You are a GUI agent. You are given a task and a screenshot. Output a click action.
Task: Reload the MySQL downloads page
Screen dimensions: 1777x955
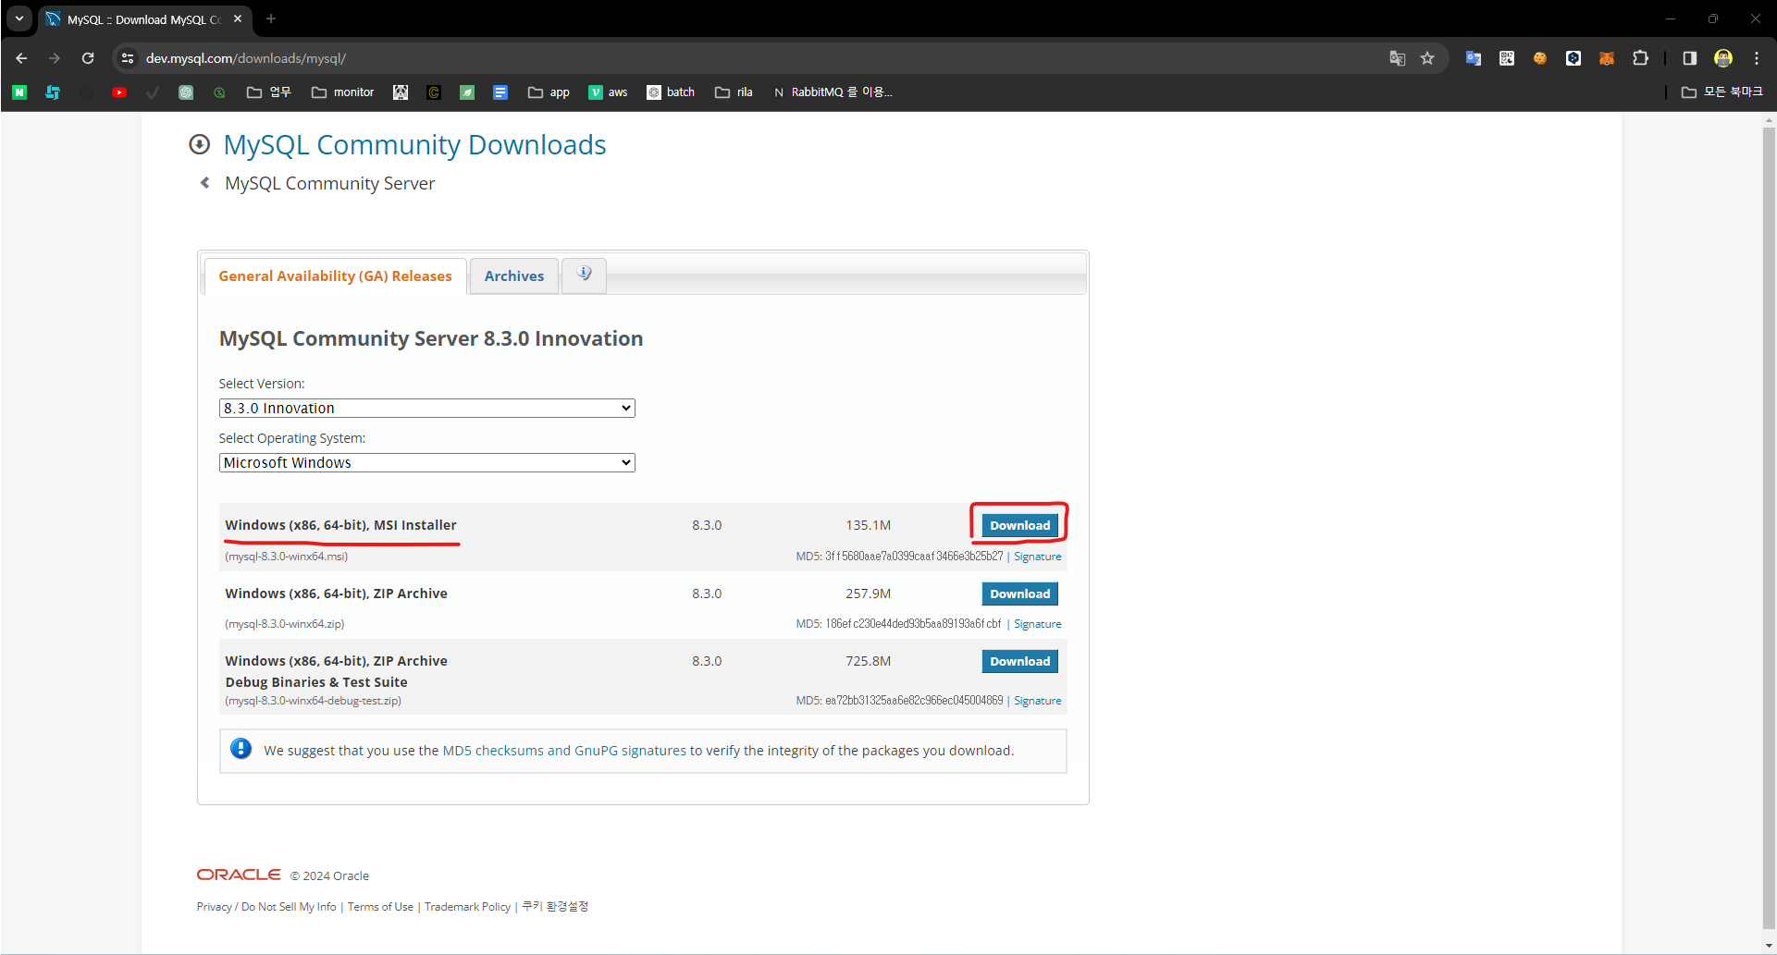point(88,58)
